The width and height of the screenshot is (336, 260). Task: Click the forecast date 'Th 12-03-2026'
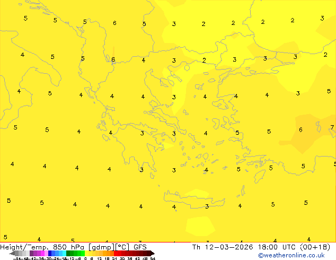[x=223, y=247]
